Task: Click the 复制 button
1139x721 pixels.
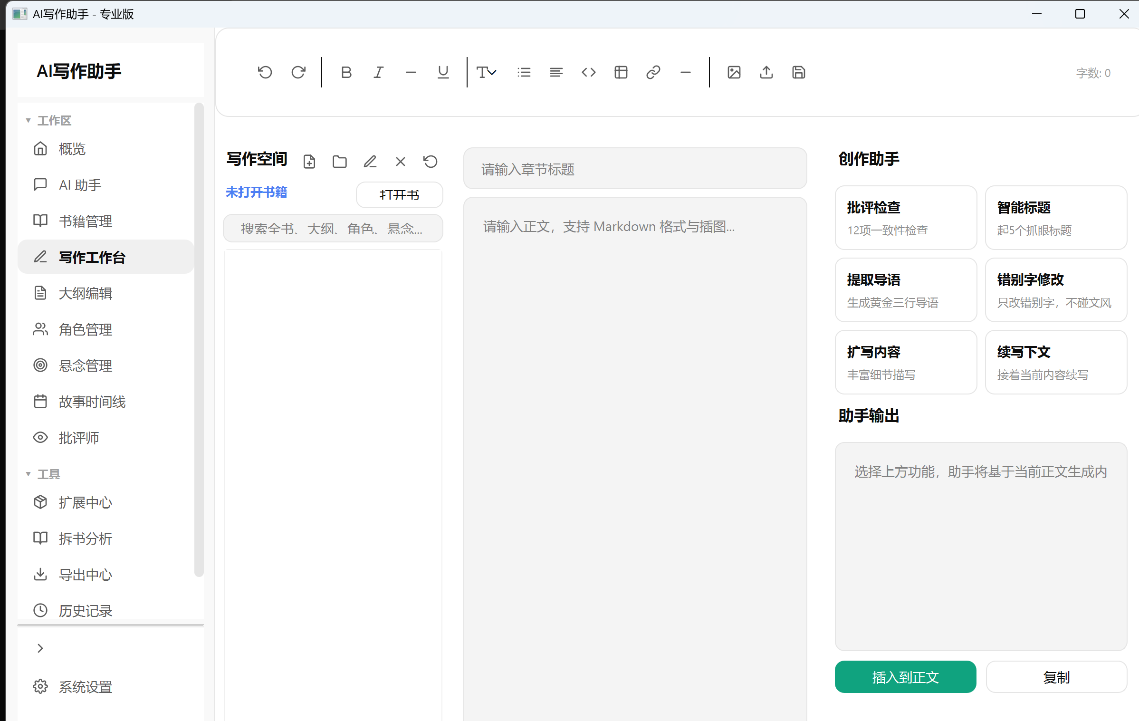Action: [1056, 677]
